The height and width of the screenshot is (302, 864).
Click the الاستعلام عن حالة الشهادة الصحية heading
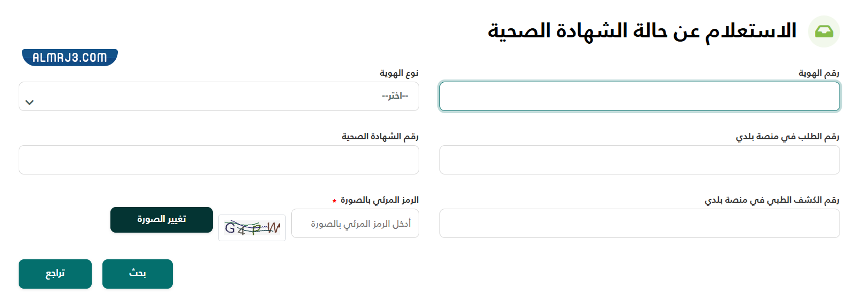click(642, 31)
